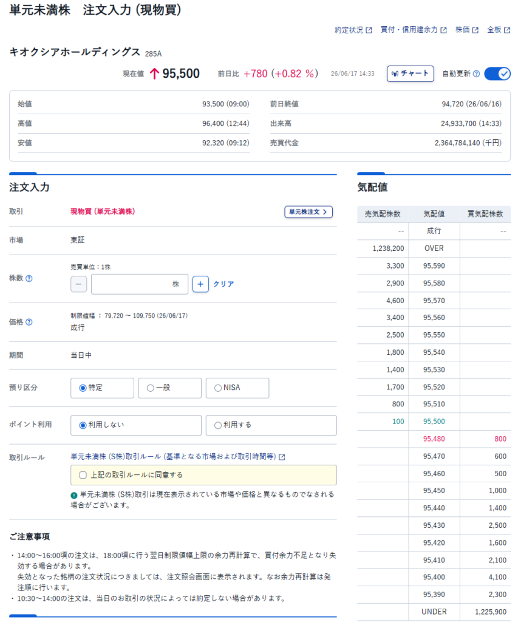The width and height of the screenshot is (518, 622).
Task: Open 全板 full order book link
Action: pyautogui.click(x=499, y=30)
